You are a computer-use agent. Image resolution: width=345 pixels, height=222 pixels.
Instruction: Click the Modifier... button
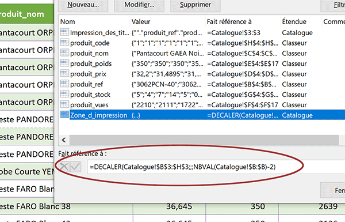(139, 5)
